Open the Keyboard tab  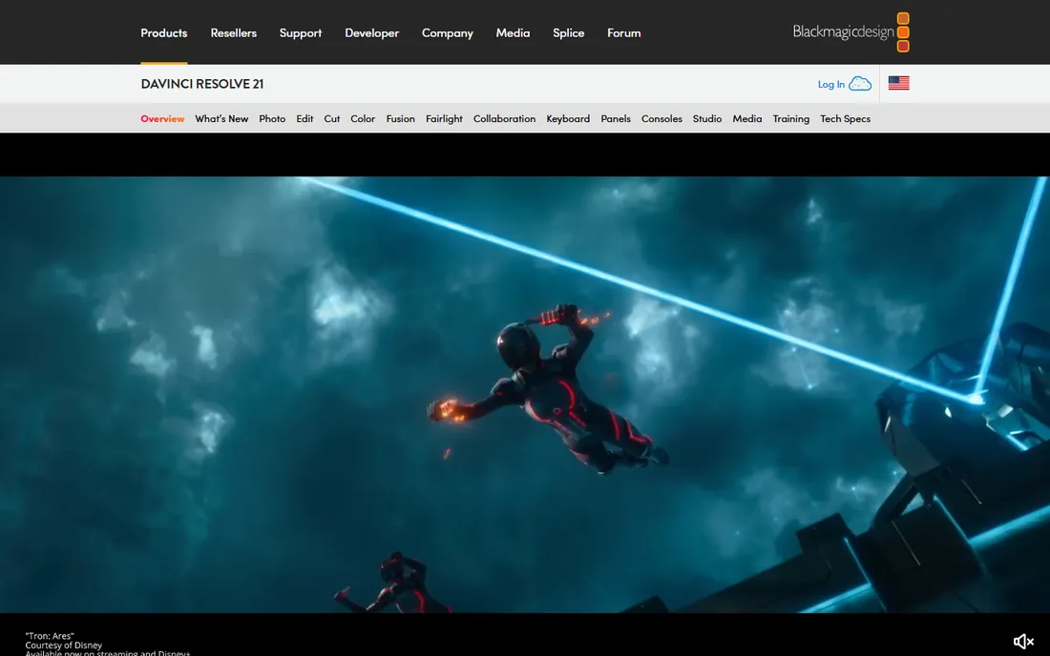pos(568,118)
